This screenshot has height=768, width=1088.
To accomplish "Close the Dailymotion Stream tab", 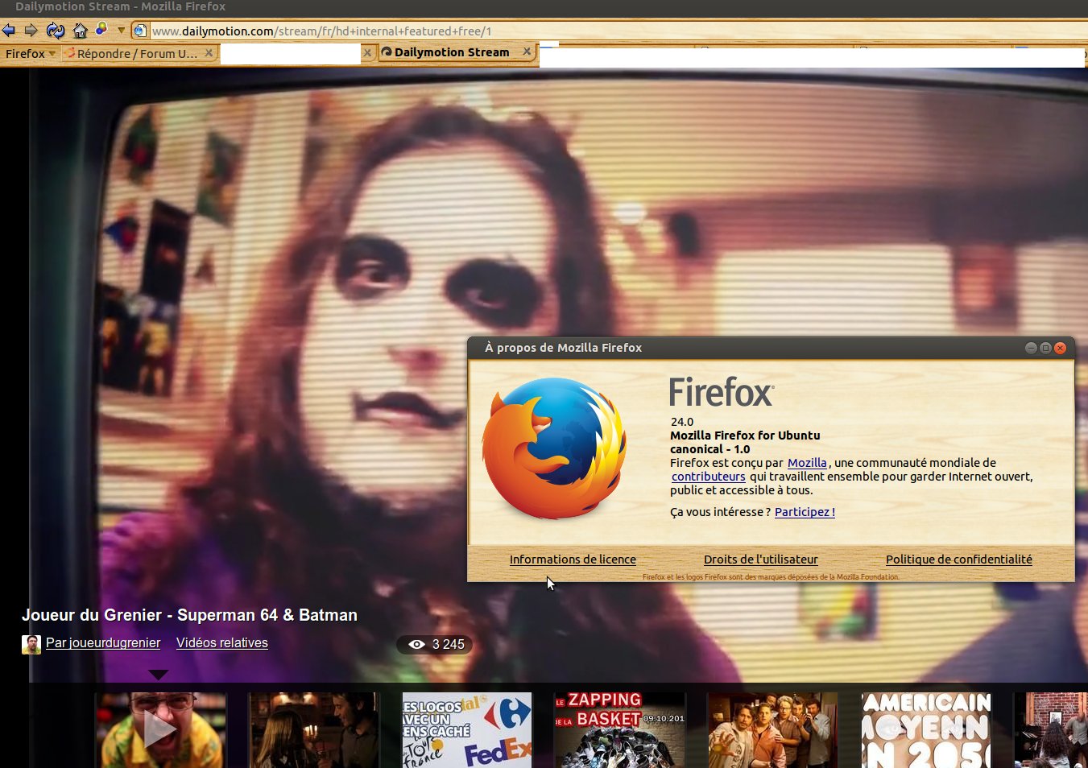I will point(527,52).
